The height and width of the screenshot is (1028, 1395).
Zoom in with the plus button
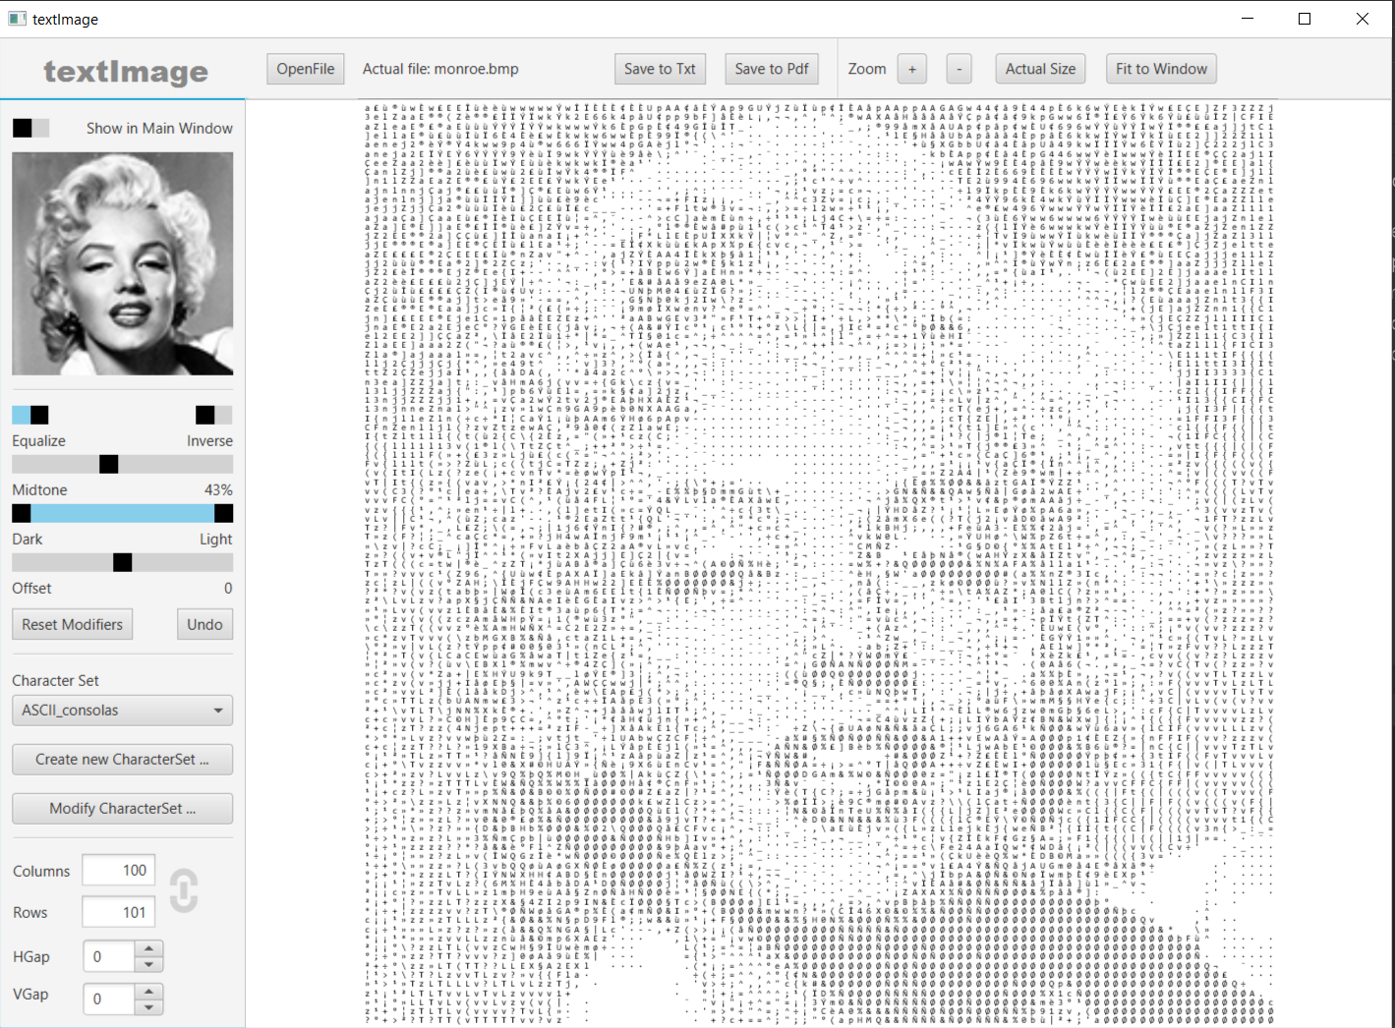(x=912, y=69)
